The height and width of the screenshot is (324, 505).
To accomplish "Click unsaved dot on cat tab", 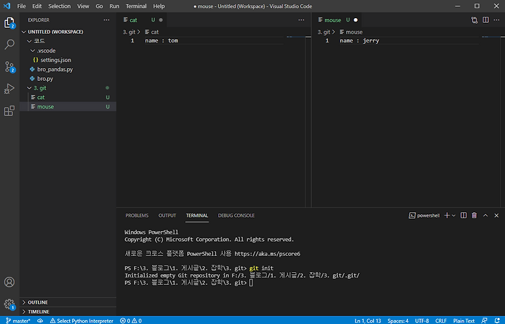I will point(161,20).
